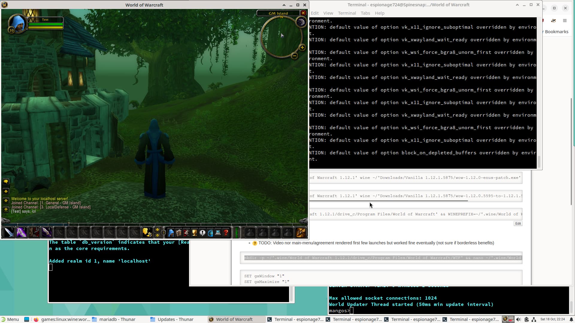Open the Quest Log chalice icon

click(194, 233)
